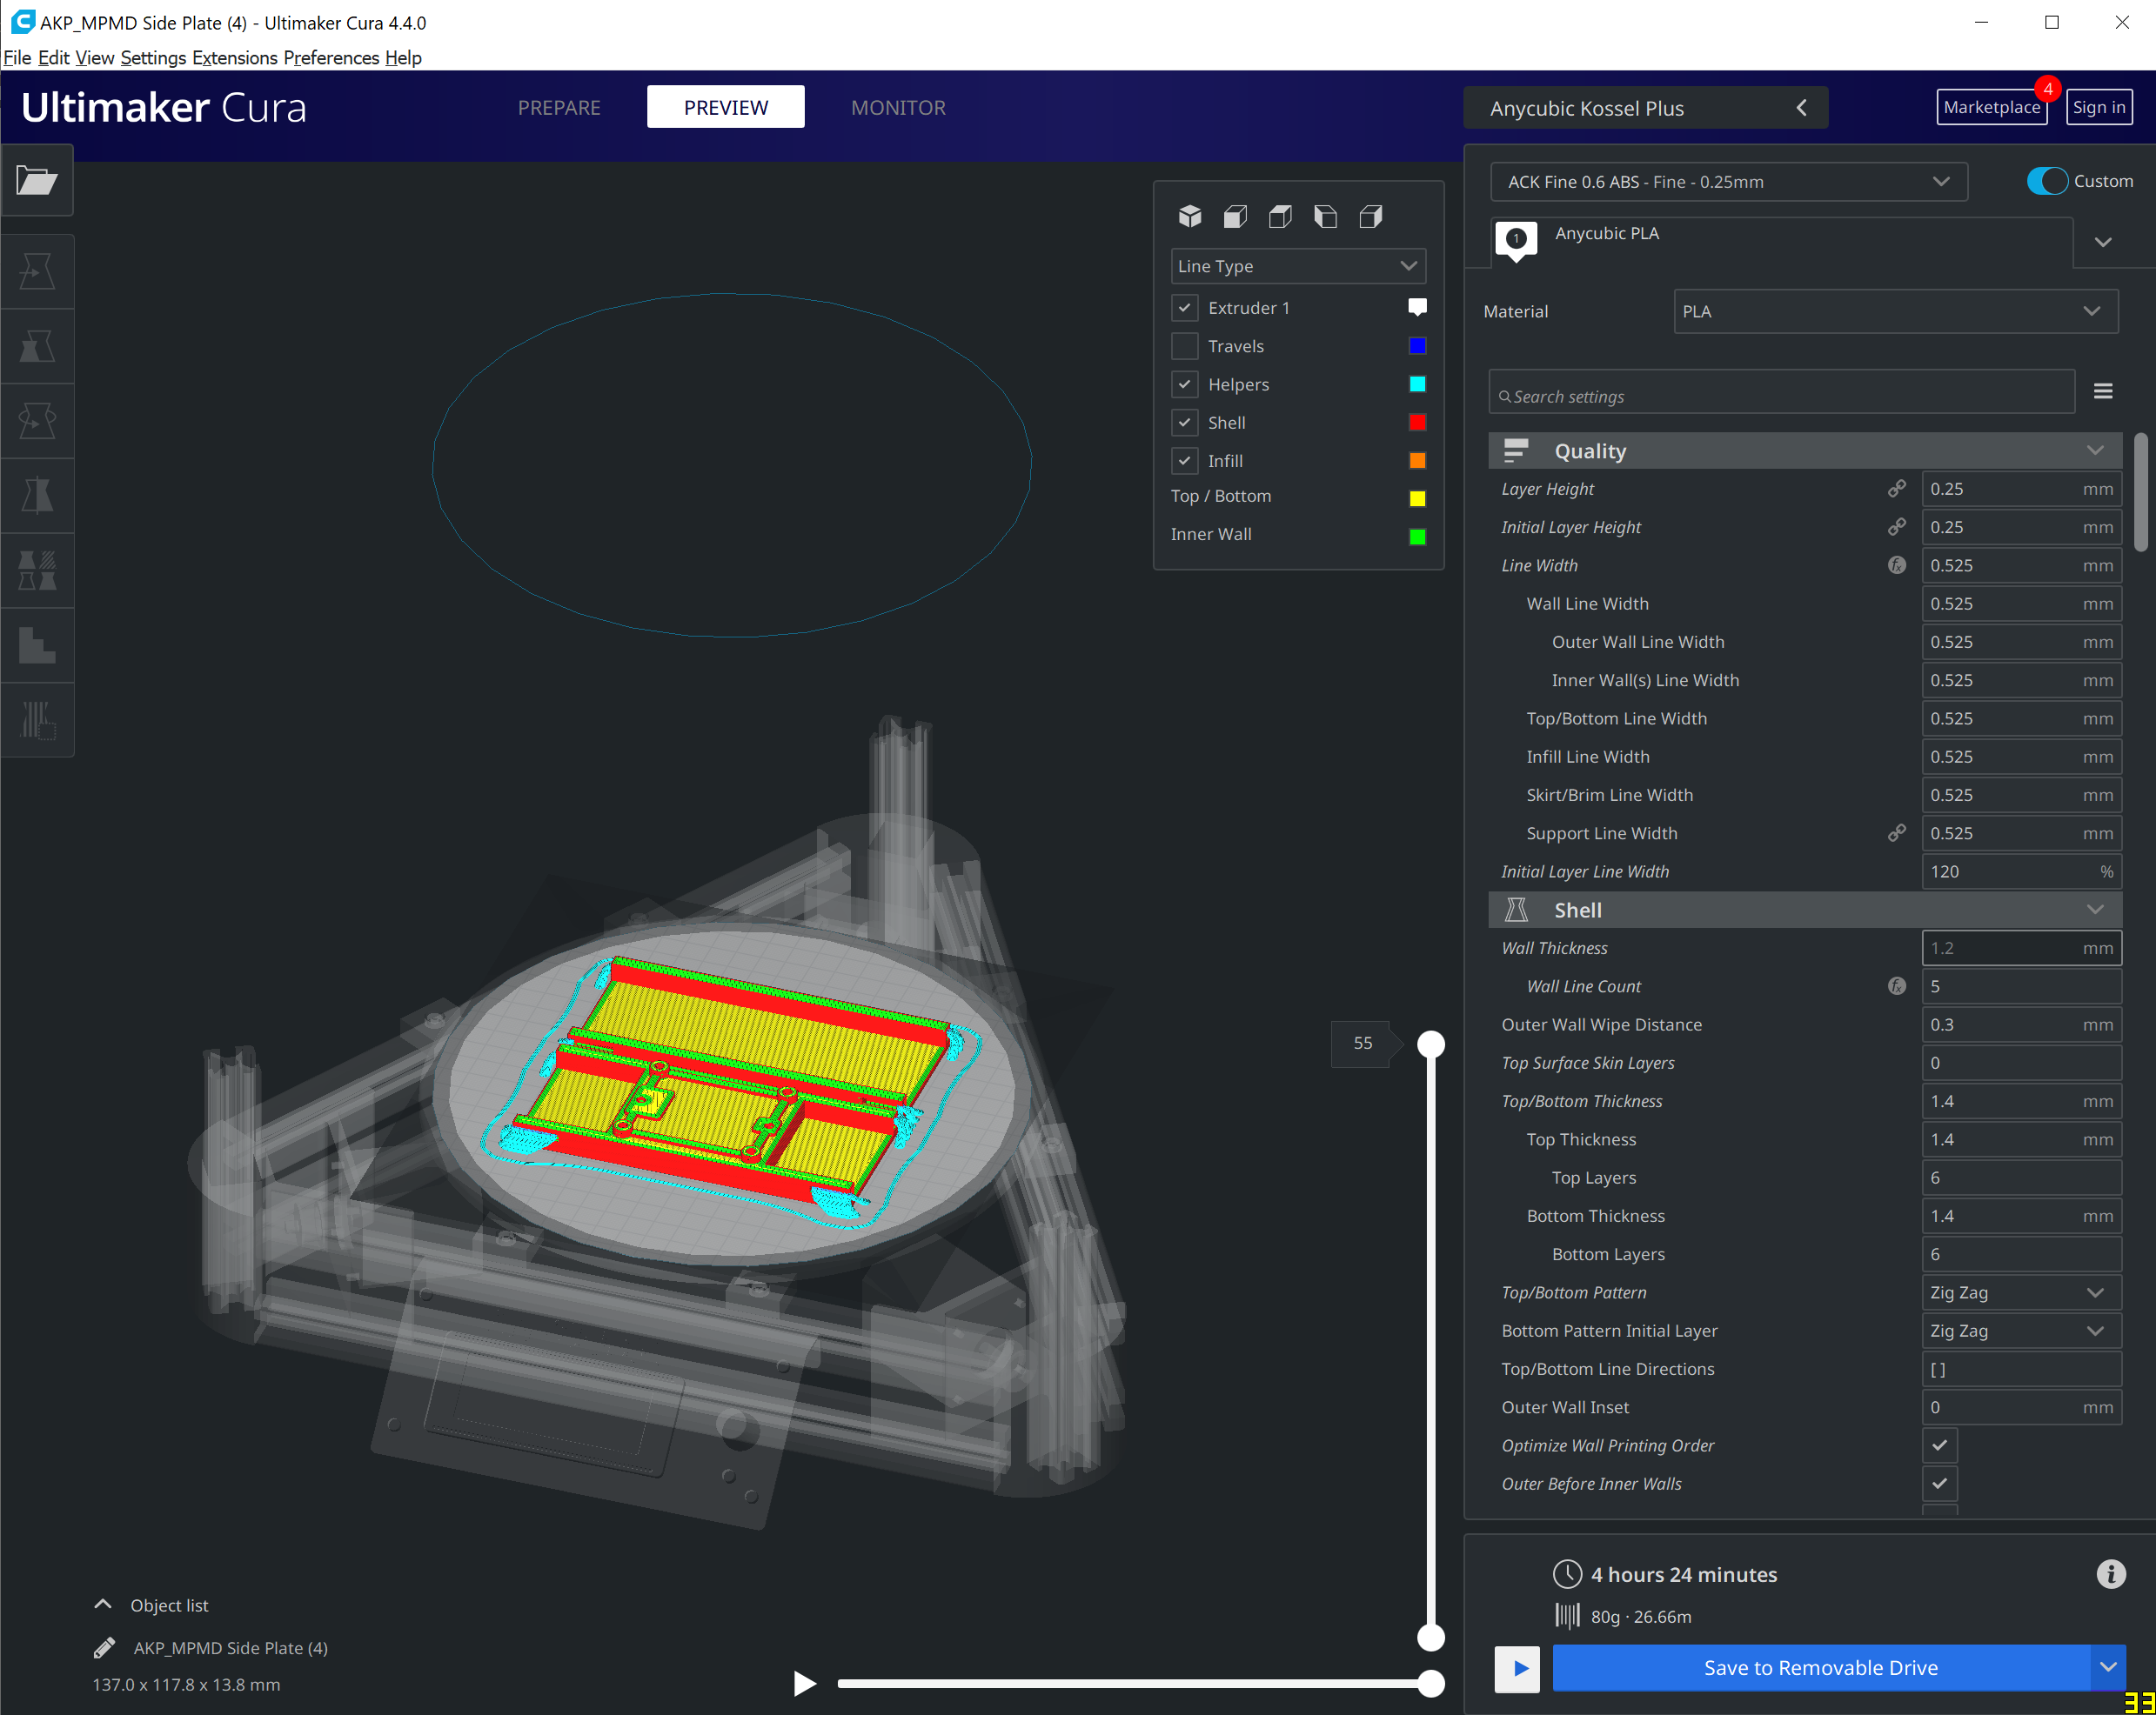Open the Material PLA dropdown

tap(1895, 310)
